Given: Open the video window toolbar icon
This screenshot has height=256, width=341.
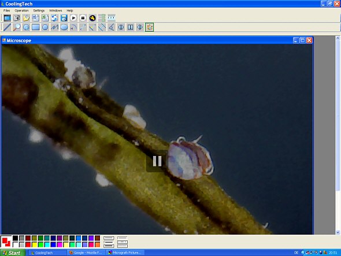Looking at the screenshot, I should [7, 18].
